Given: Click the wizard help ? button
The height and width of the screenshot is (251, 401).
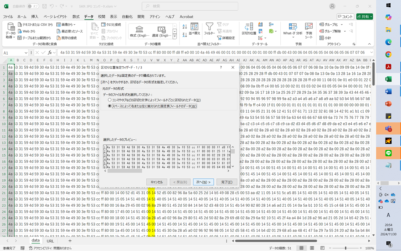Looking at the screenshot, I should pos(221,67).
